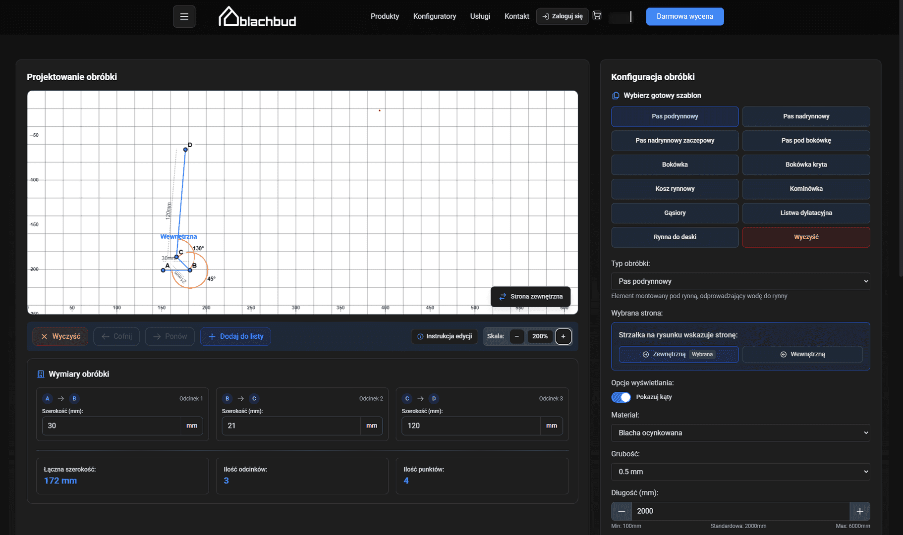Viewport: 903px width, 535px height.
Task: Toggle Pokazuj kąty switch
Action: 621,397
